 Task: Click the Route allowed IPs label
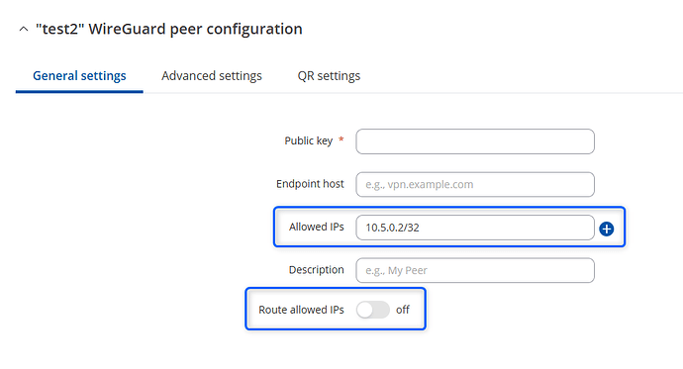(302, 310)
